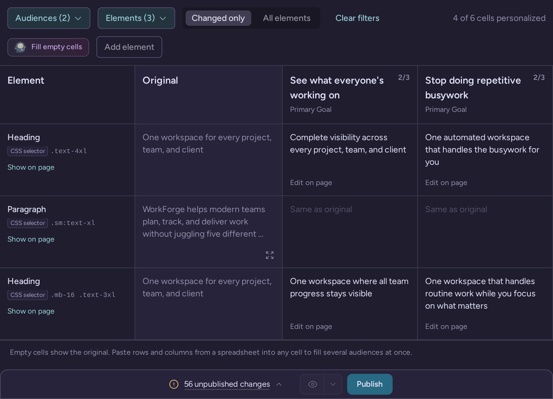This screenshot has height=399, width=553.
Task: Click the CSS selector badge for .mb-16 .text-3xl
Action: [x=28, y=295]
